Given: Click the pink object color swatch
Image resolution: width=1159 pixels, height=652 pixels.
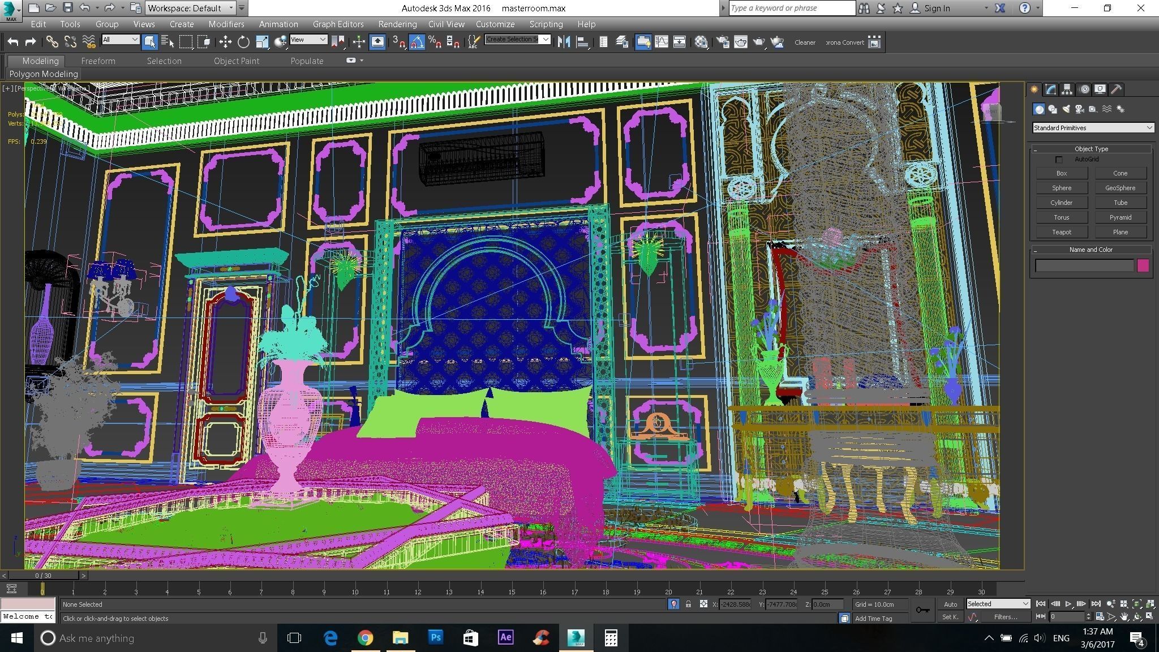Looking at the screenshot, I should pos(1143,265).
